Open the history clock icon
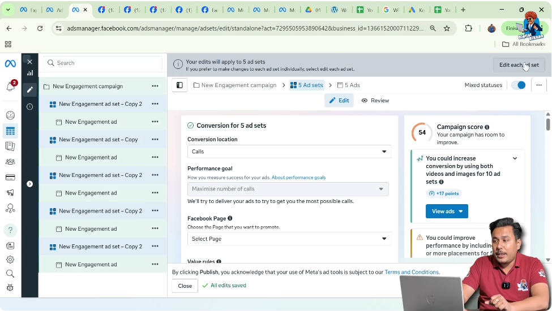The image size is (552, 311). pyautogui.click(x=29, y=106)
